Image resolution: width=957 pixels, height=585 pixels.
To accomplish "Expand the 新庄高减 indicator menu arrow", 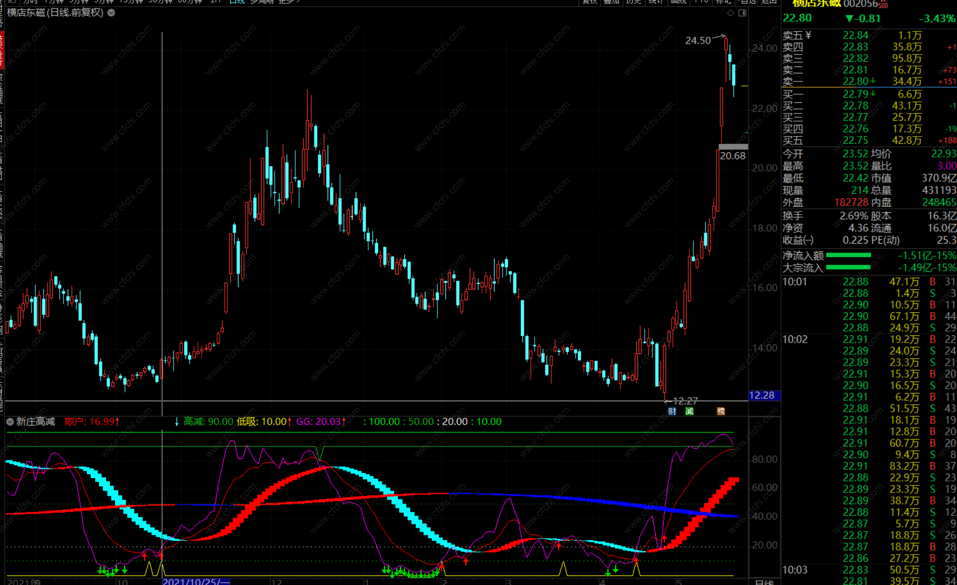I will coord(10,422).
